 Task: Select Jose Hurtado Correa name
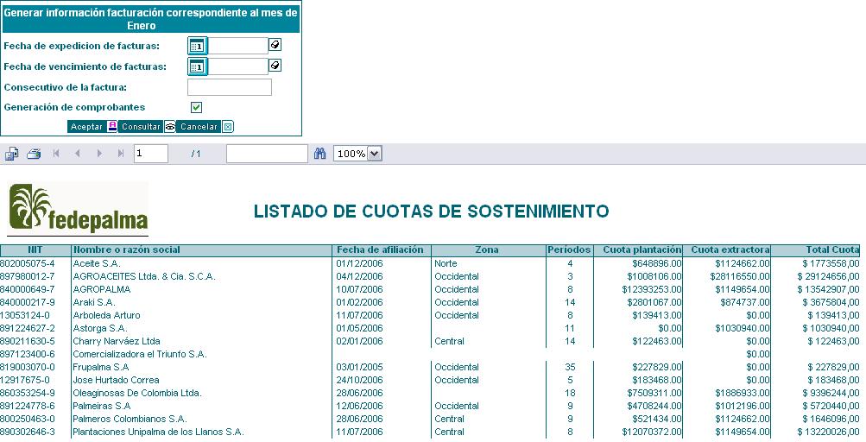[116, 380]
